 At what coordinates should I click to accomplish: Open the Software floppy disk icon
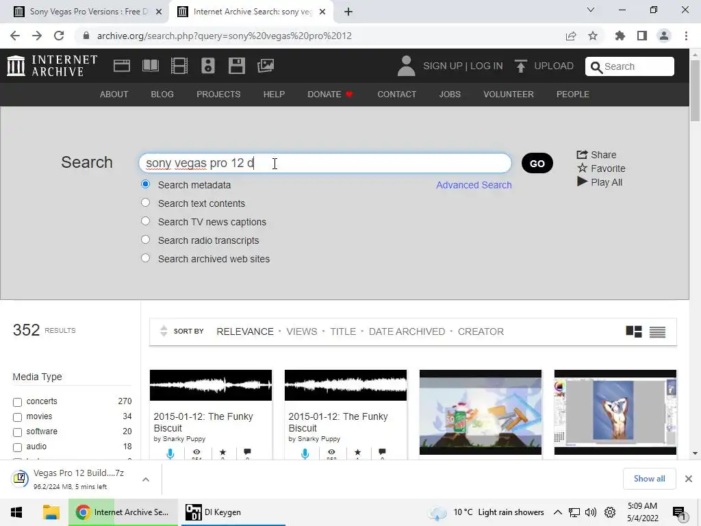(236, 66)
